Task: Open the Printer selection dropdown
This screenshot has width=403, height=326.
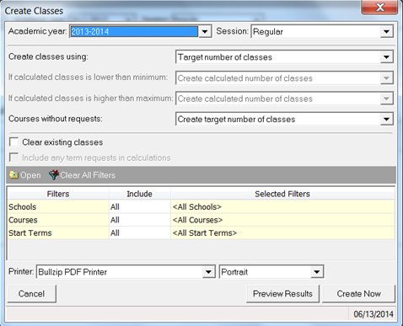Action: (208, 272)
